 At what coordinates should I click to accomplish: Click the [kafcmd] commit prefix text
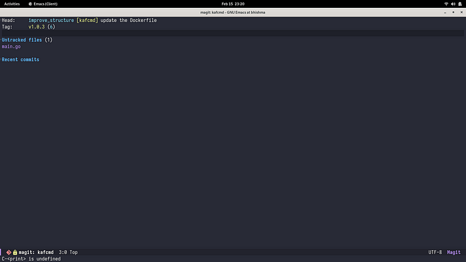pos(87,20)
